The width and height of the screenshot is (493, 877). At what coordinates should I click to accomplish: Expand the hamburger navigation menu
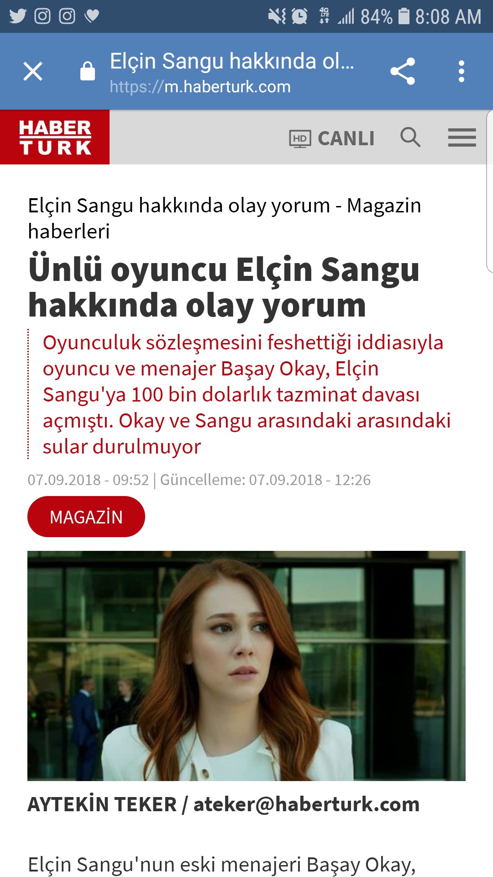click(462, 137)
